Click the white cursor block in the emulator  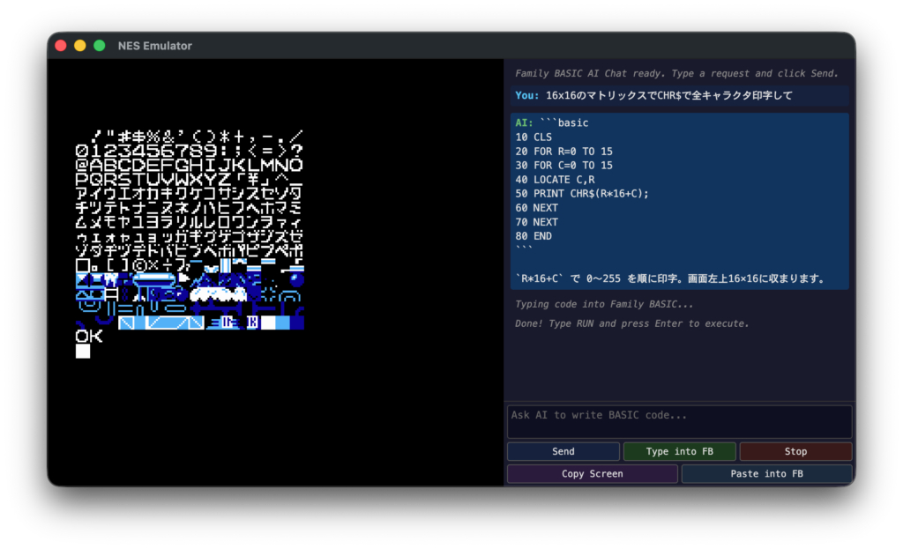(x=83, y=351)
